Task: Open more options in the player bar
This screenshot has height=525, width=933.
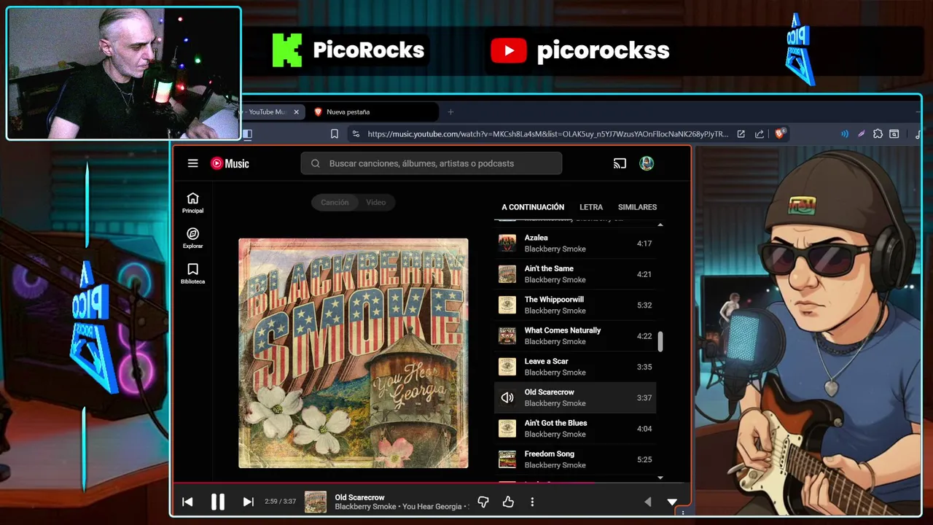Action: [532, 502]
